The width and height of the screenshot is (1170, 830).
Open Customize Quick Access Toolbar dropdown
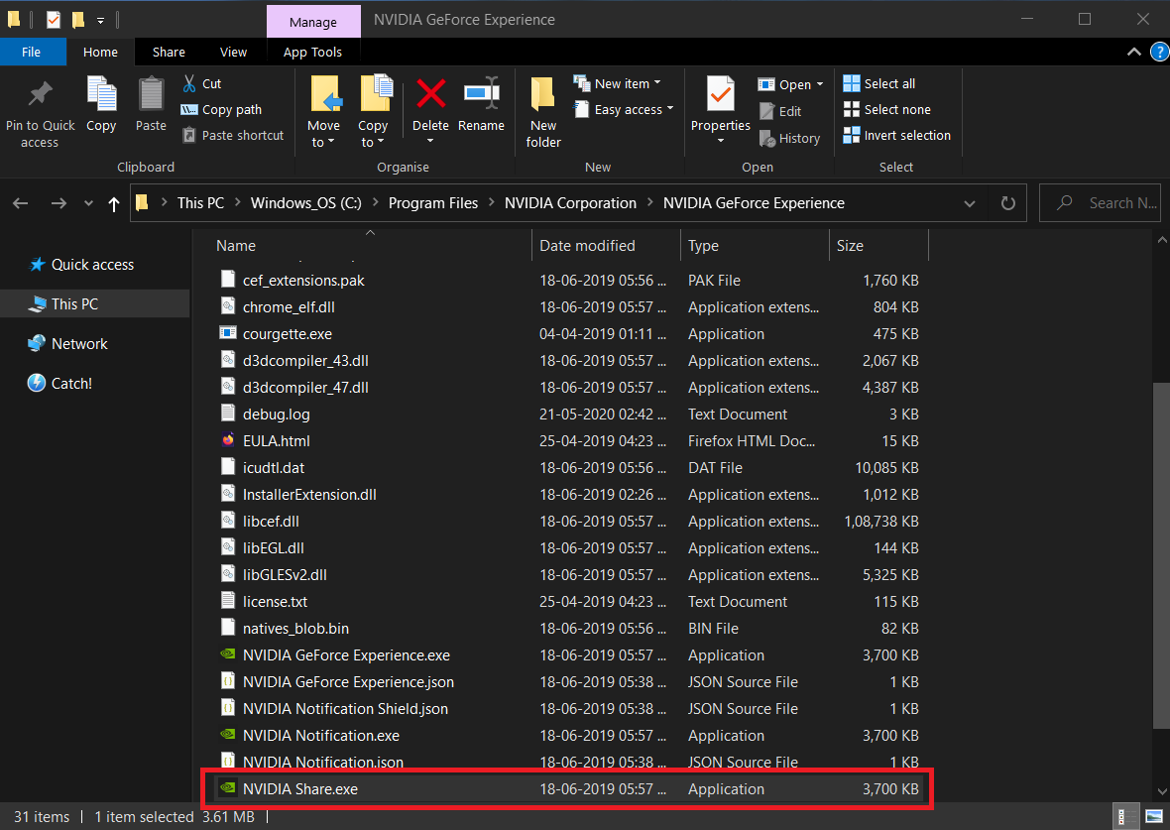click(x=100, y=20)
